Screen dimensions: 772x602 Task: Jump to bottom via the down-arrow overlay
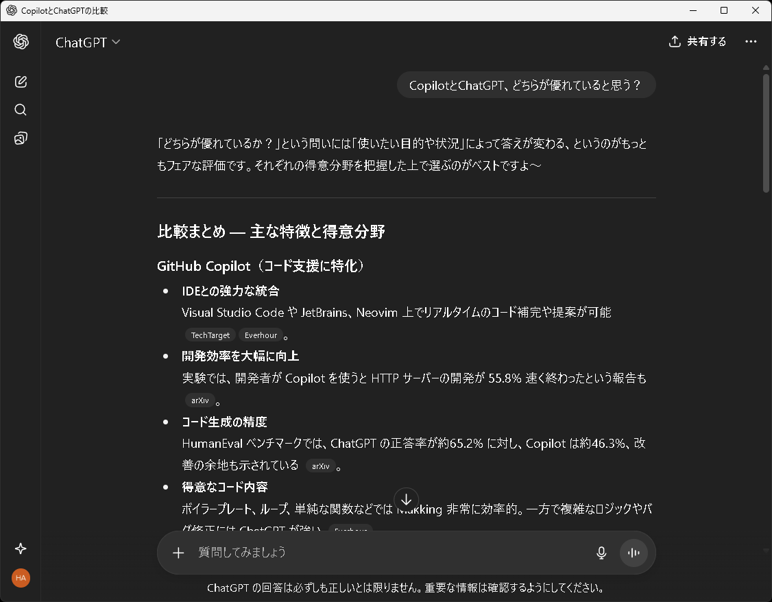(x=406, y=500)
